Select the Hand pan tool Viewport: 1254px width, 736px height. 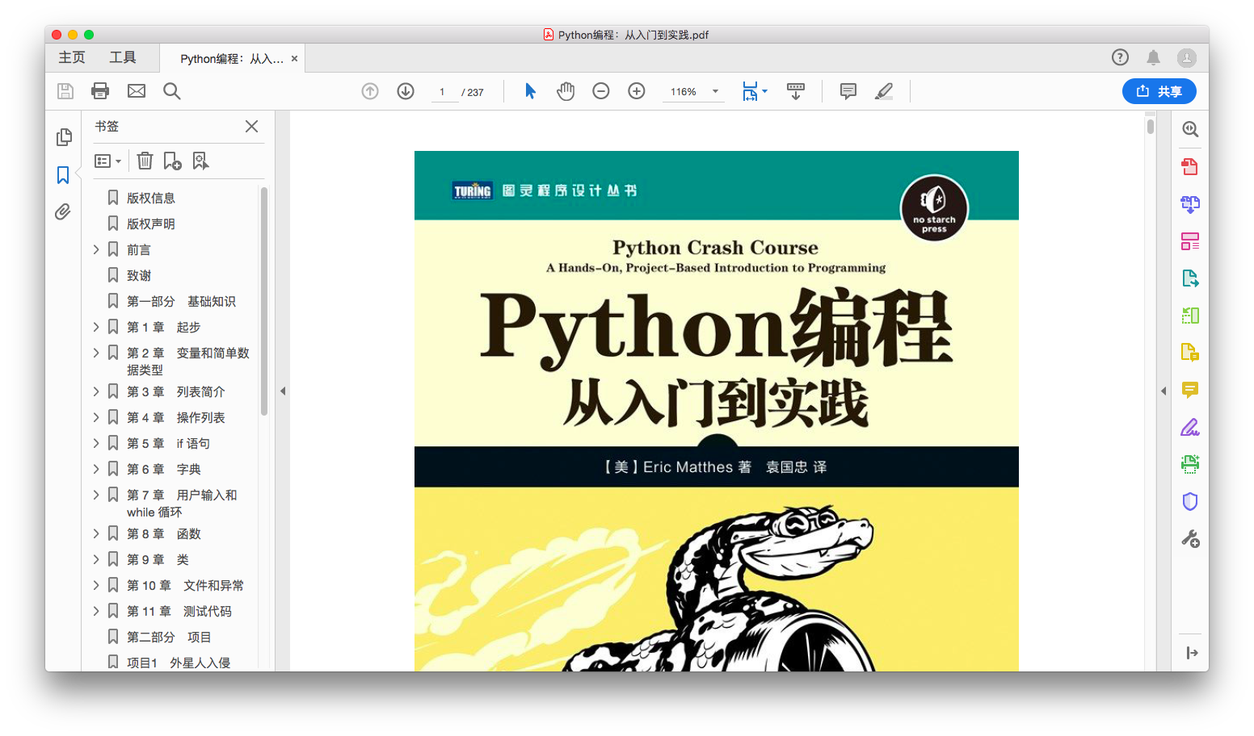566,91
